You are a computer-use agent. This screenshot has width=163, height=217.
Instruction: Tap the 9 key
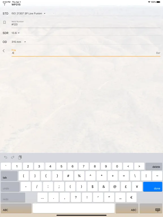click(x=106, y=166)
